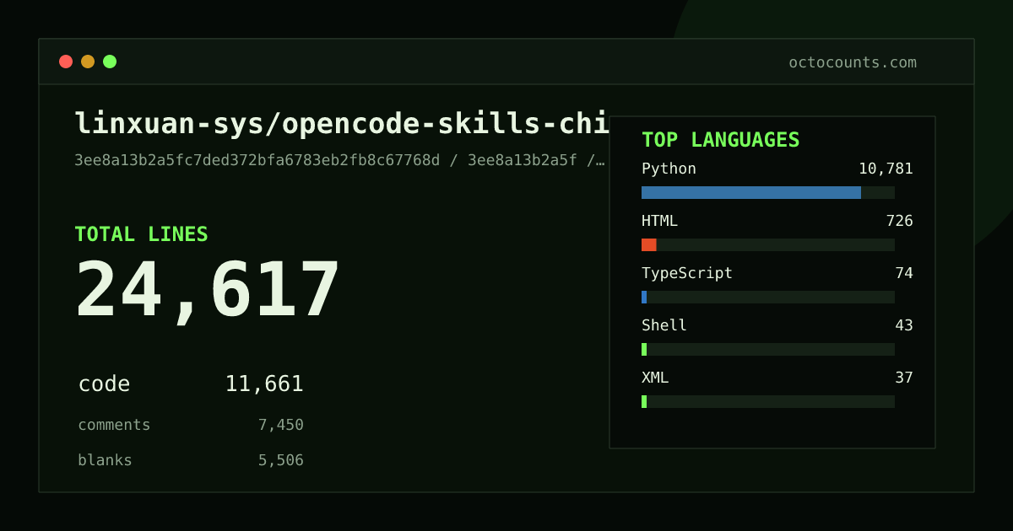Click the Python language label
Screen dimensions: 1013x531
(669, 169)
